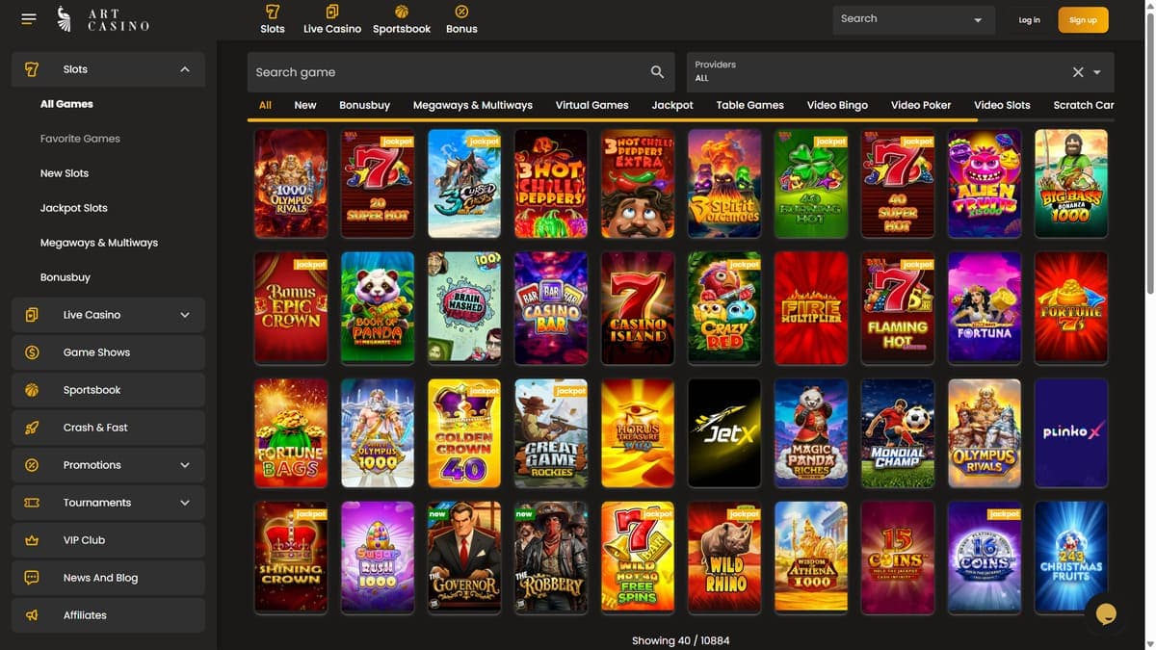Click the Slots seven icon in sidebar
Image resolution: width=1156 pixels, height=650 pixels.
pos(32,69)
